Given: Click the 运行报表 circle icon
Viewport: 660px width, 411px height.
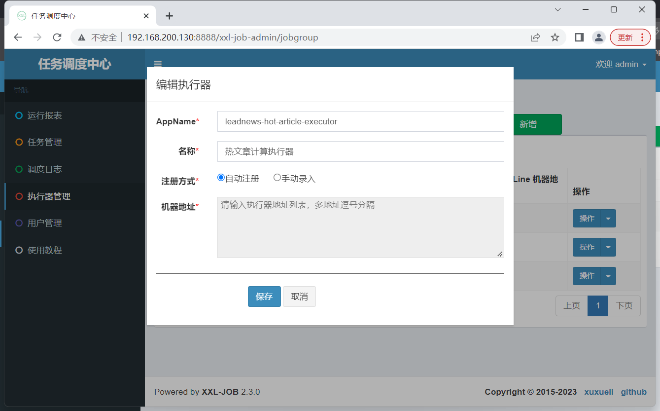Looking at the screenshot, I should click(19, 115).
